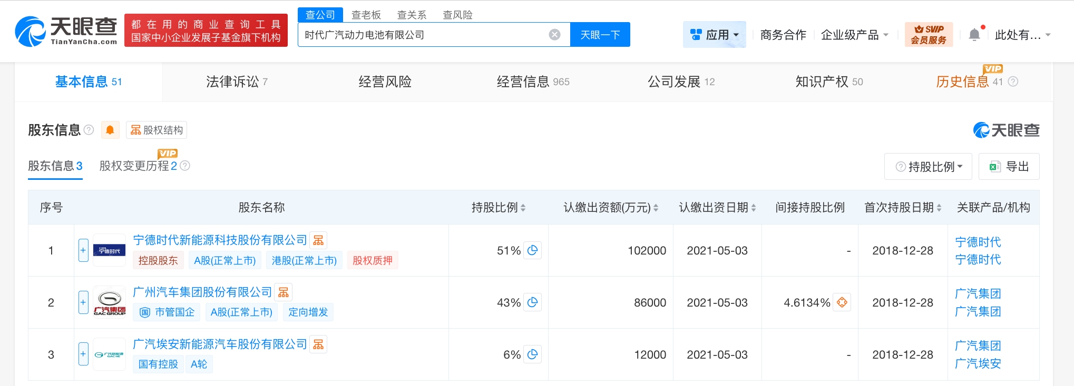Click into the company search input field
This screenshot has width=1074, height=386.
tap(422, 35)
